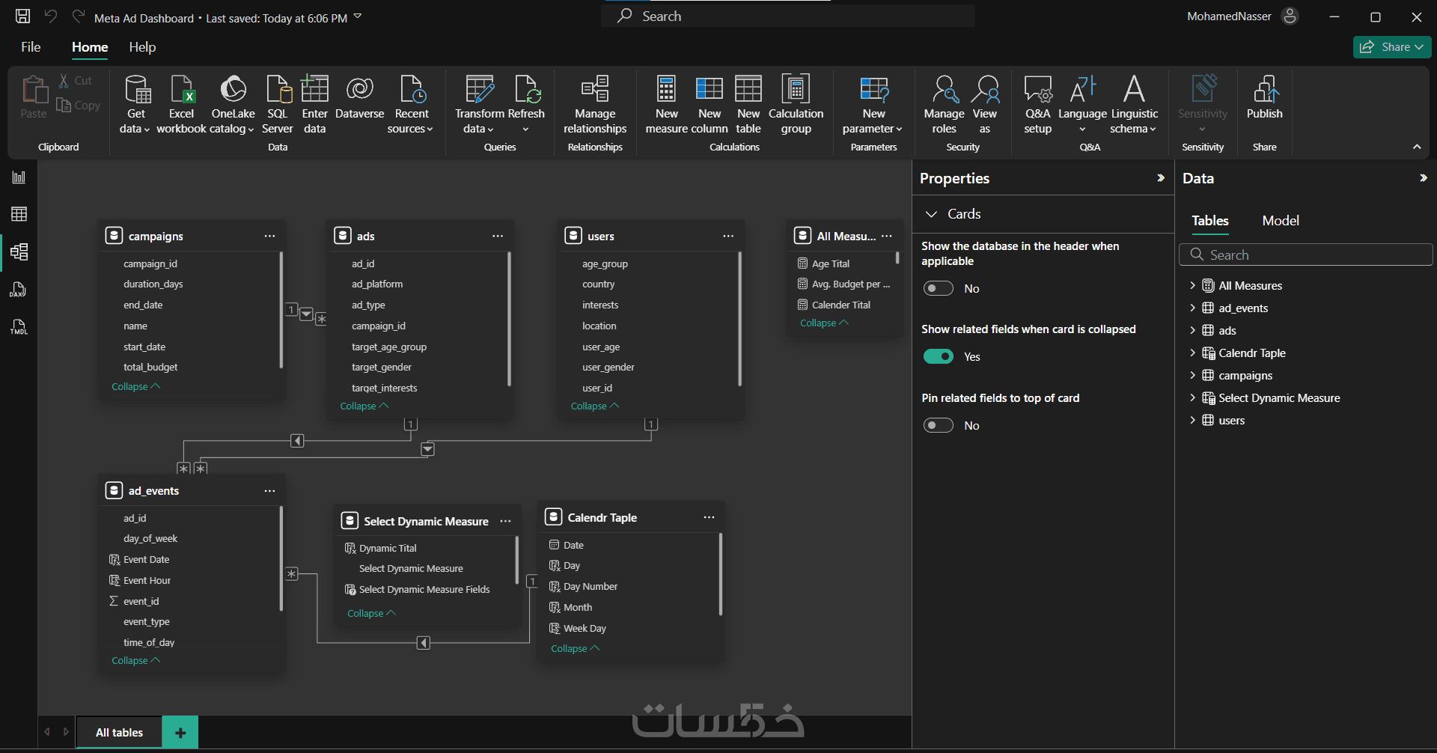Enable Pin related fields to top
This screenshot has width=1437, height=753.
click(939, 425)
